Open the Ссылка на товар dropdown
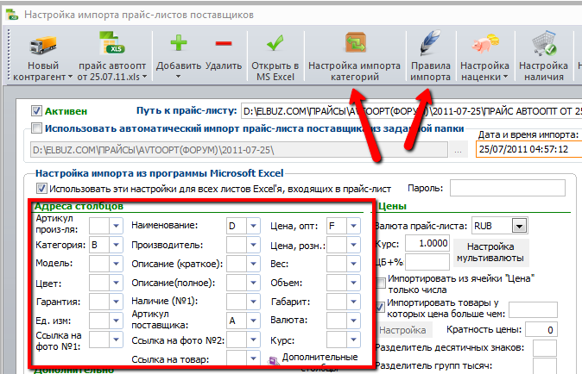Image resolution: width=582 pixels, height=374 pixels. click(x=253, y=358)
